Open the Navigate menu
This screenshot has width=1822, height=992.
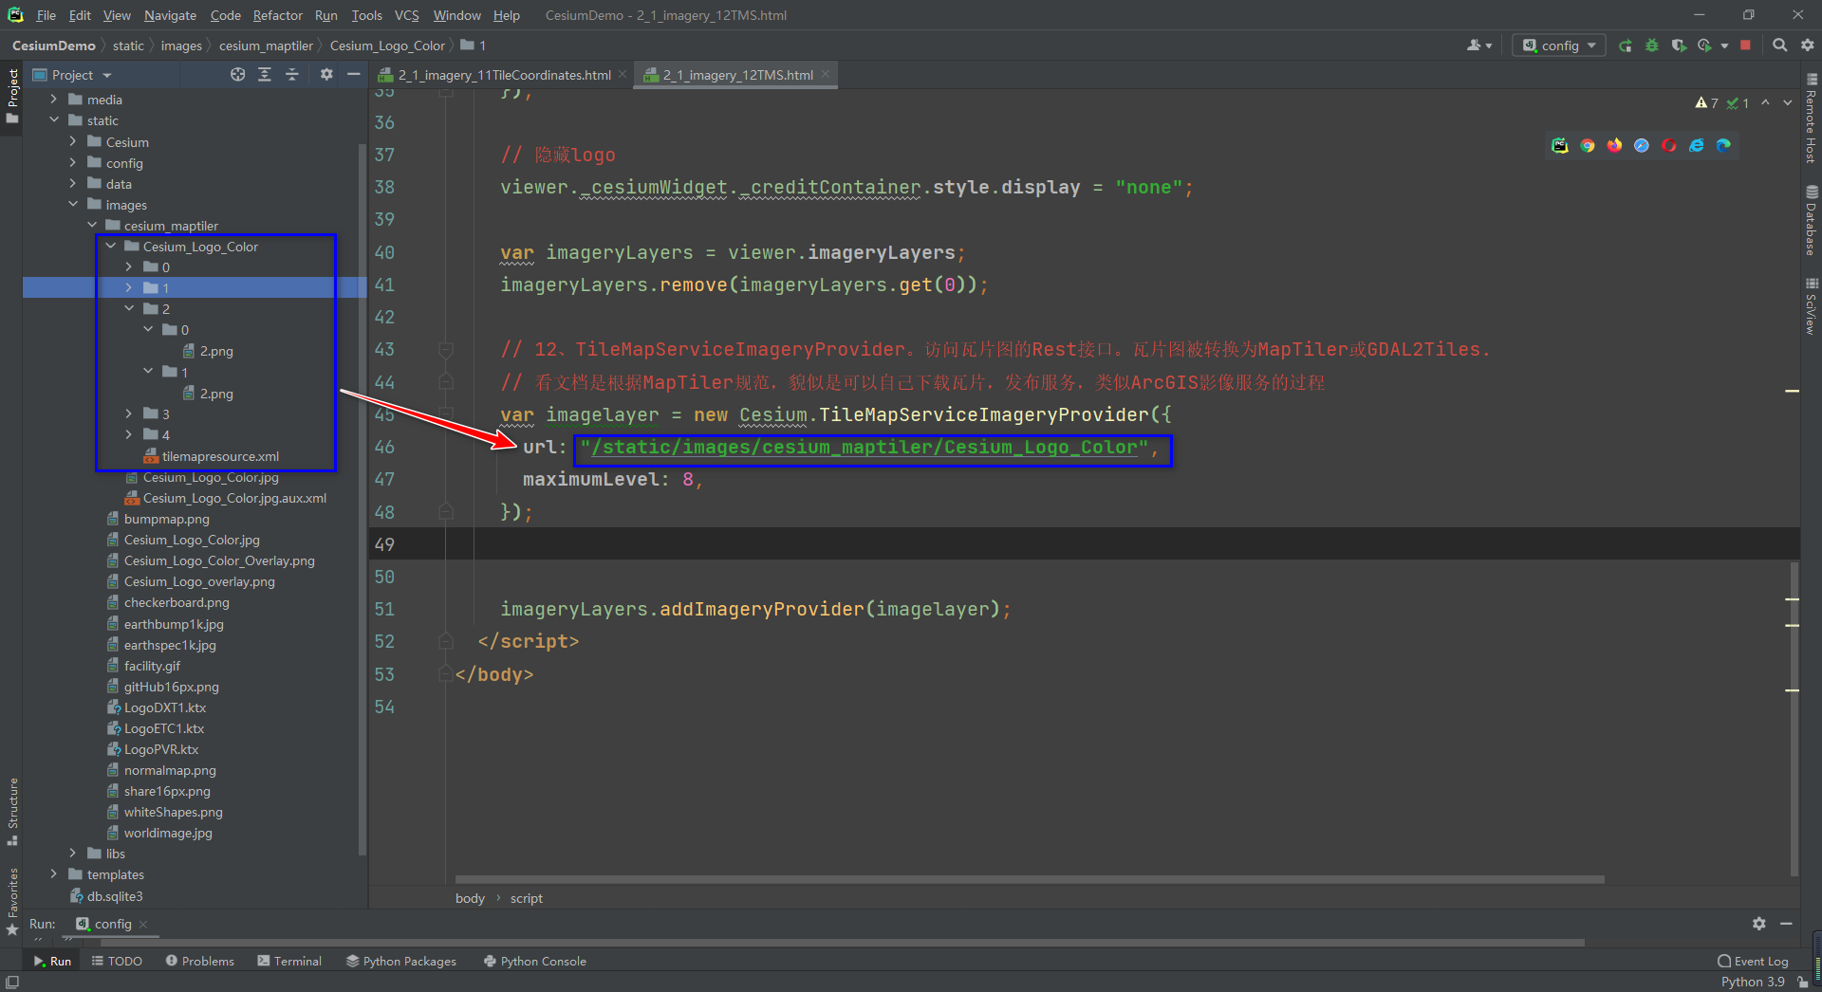(170, 15)
